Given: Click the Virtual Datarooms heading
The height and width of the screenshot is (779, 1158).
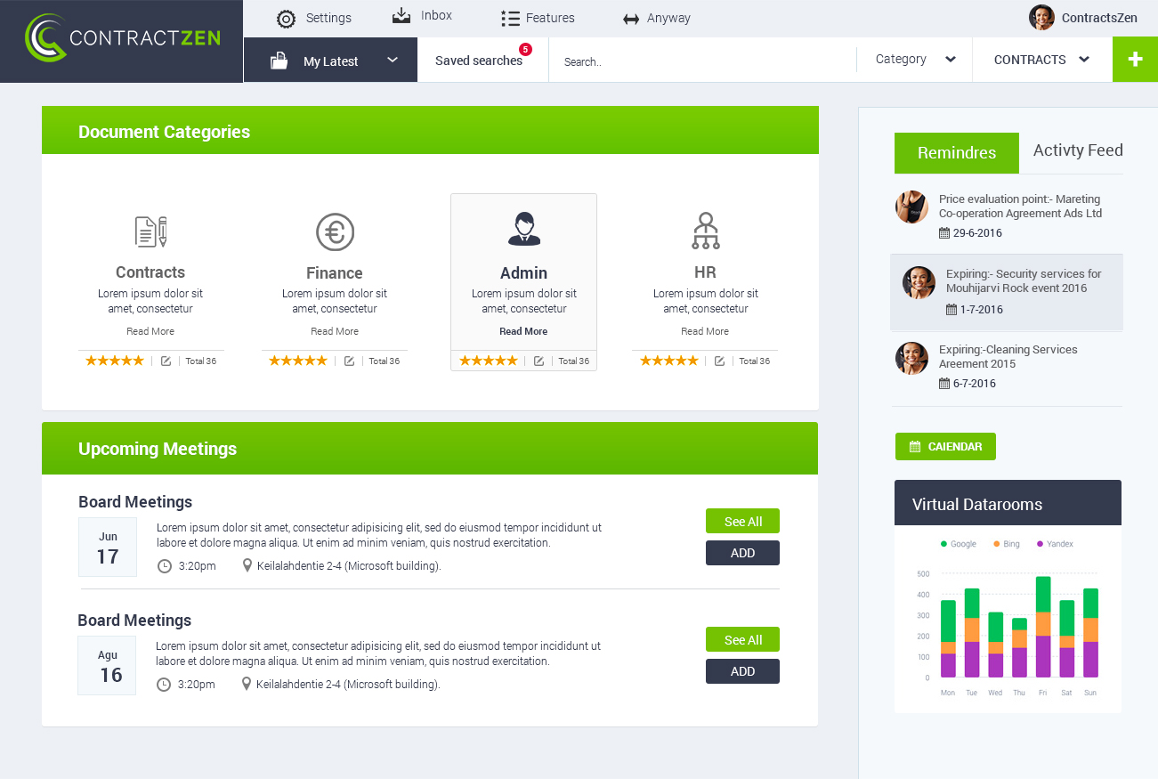Looking at the screenshot, I should coord(977,504).
